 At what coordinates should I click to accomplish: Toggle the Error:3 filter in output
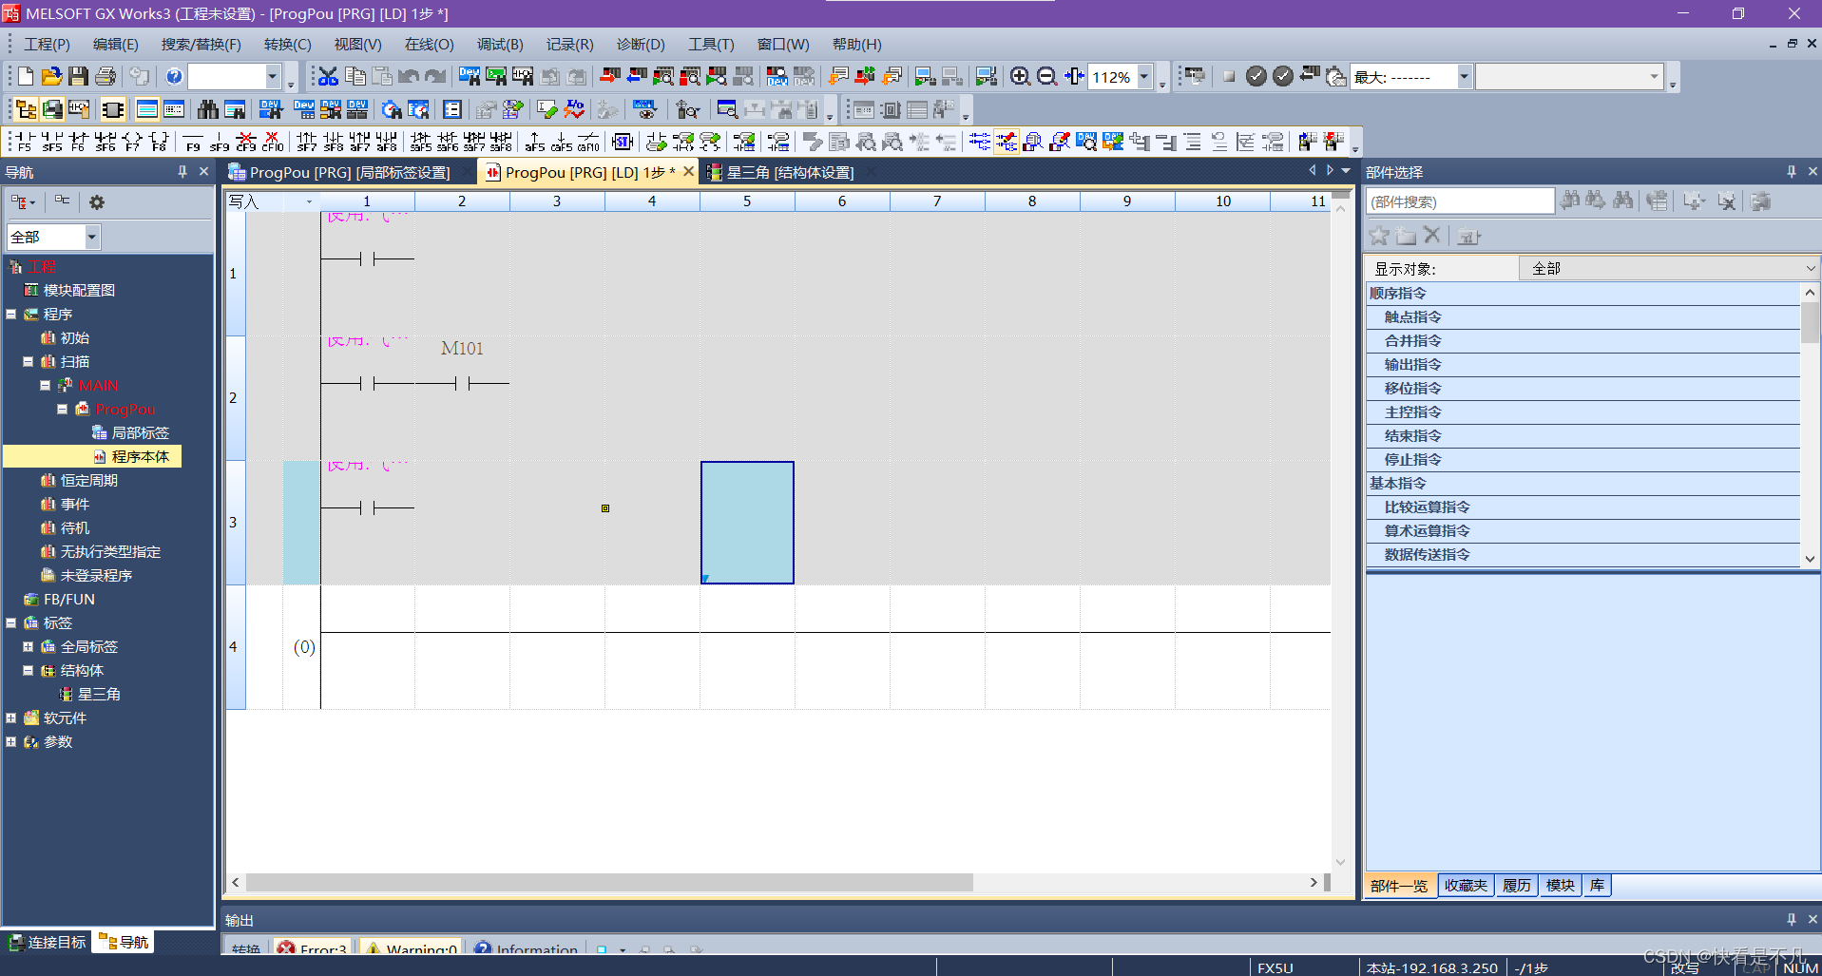313,947
